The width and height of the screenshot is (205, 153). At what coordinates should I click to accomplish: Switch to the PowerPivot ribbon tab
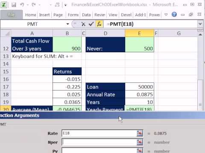tap(155, 15)
